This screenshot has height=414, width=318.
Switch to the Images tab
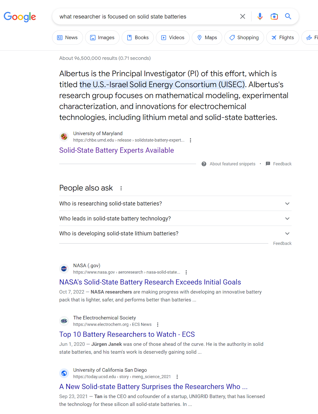click(102, 38)
